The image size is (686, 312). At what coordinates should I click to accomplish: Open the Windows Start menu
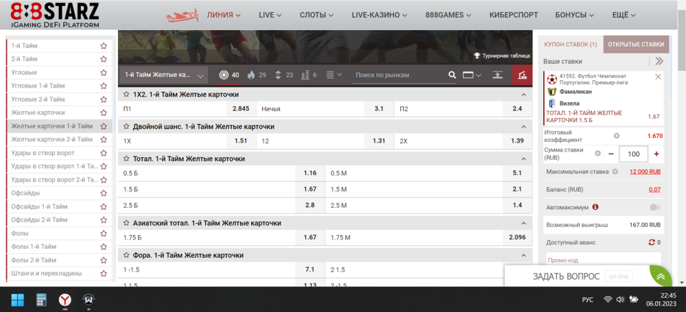click(x=18, y=300)
